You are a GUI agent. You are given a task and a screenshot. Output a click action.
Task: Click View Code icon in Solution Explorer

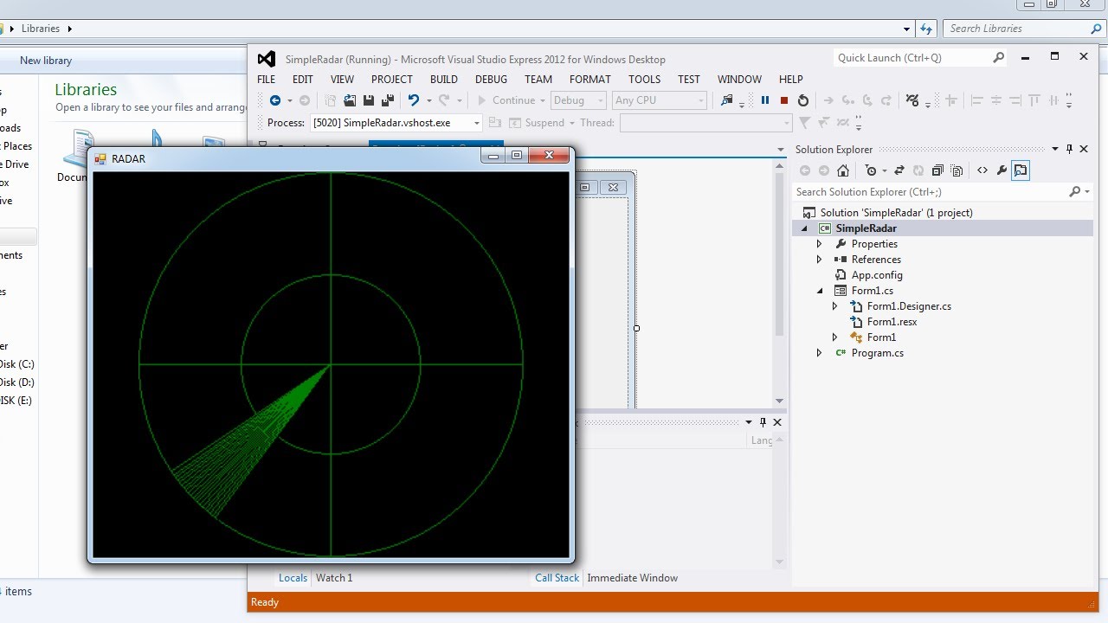click(x=982, y=170)
